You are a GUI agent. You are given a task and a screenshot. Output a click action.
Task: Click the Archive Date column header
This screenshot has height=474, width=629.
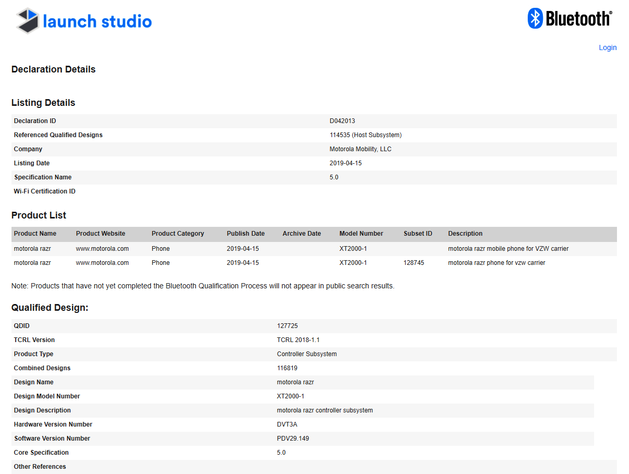click(x=302, y=234)
